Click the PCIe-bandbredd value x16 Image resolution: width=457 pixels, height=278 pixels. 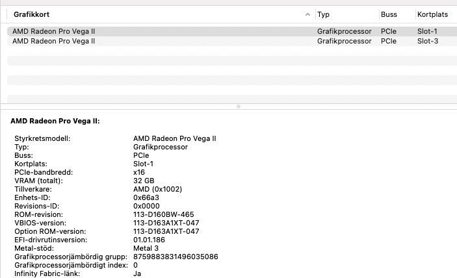138,172
